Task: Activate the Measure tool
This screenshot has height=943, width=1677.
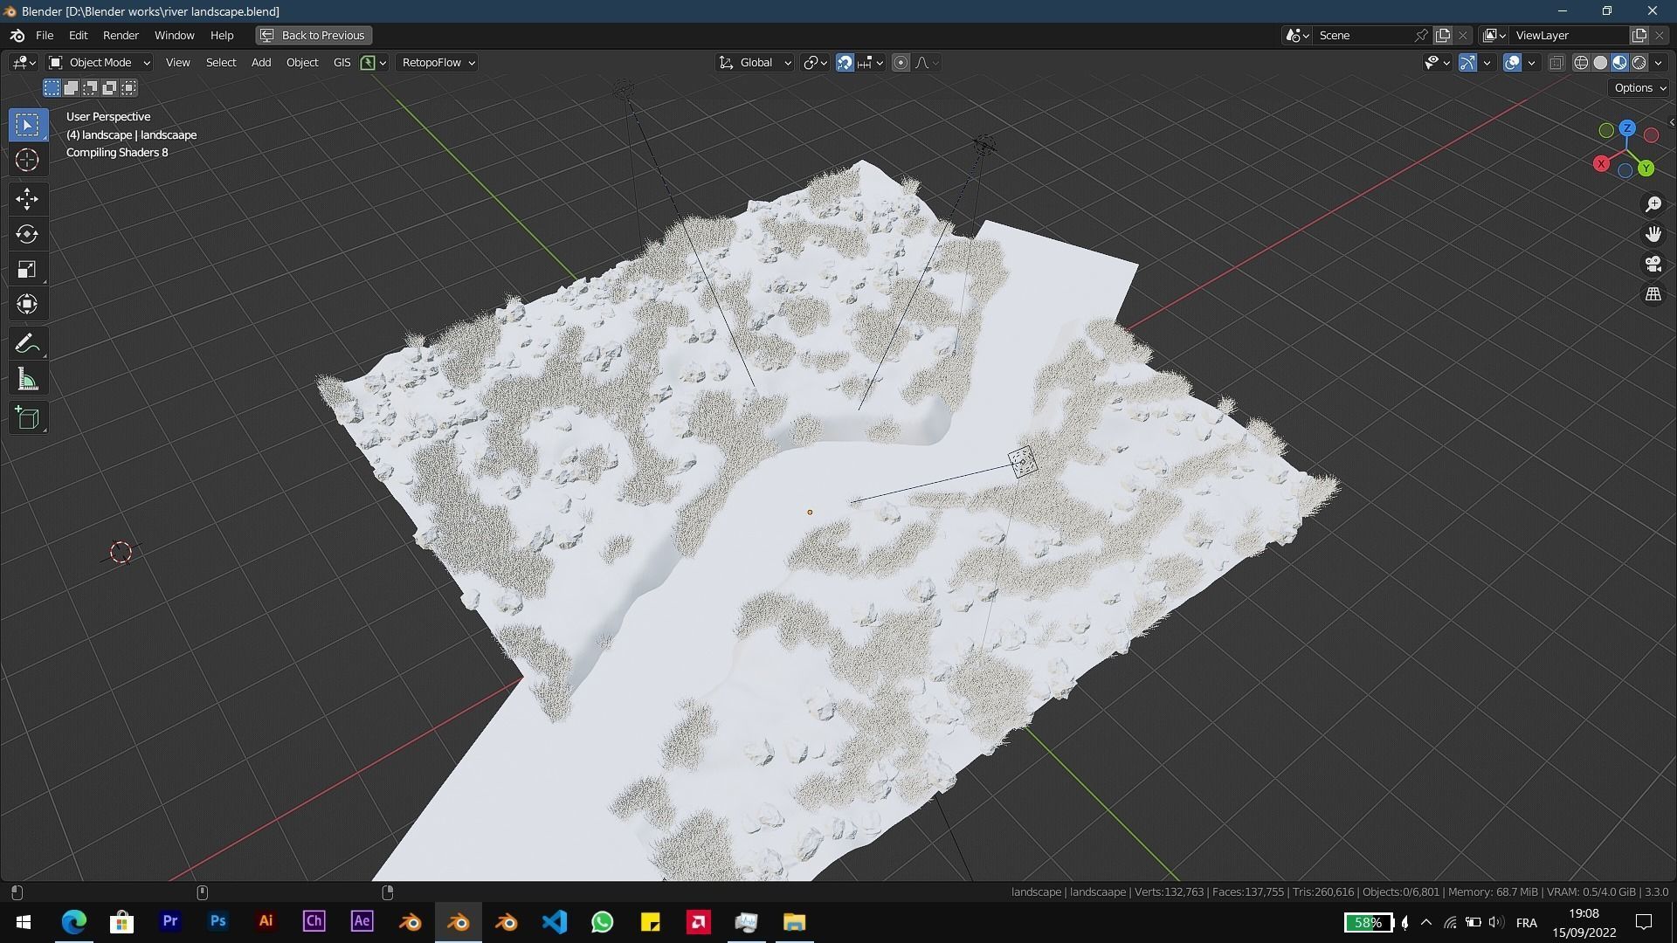Action: pos(27,378)
